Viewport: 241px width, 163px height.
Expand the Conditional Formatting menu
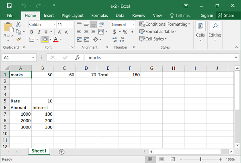pos(165,24)
